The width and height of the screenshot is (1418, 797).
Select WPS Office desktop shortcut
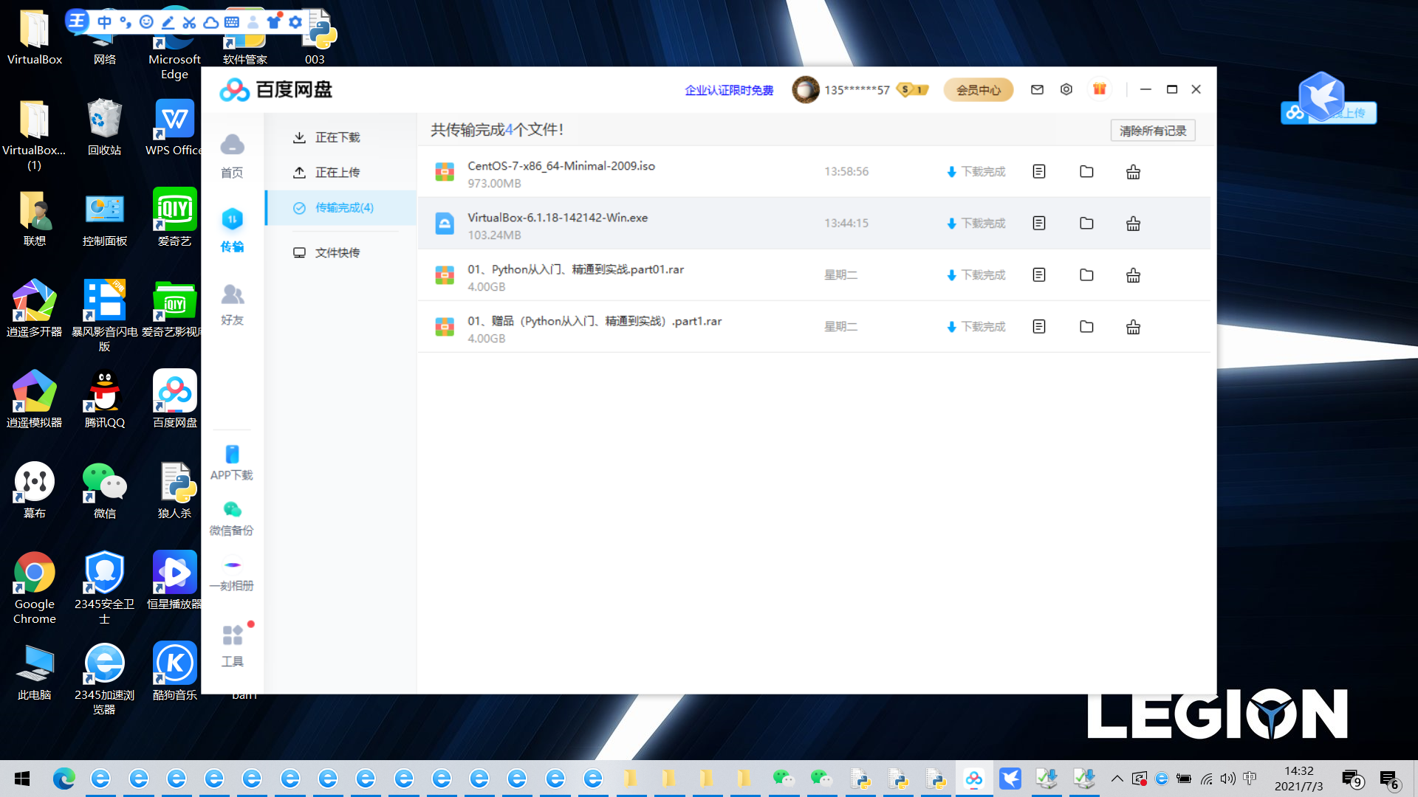(175, 127)
